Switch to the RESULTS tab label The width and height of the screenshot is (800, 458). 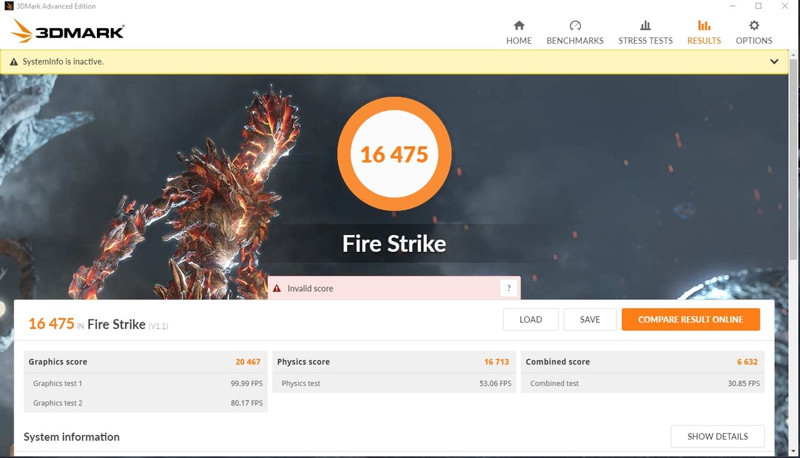704,41
